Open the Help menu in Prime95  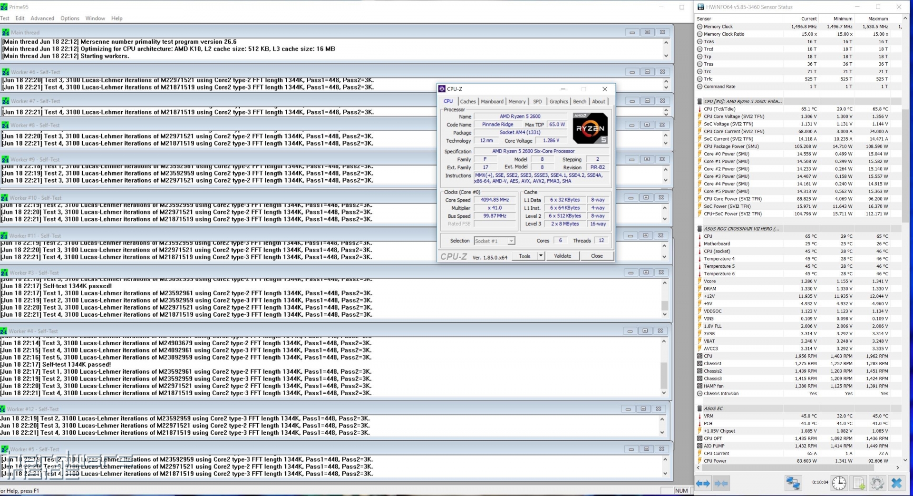pyautogui.click(x=117, y=19)
